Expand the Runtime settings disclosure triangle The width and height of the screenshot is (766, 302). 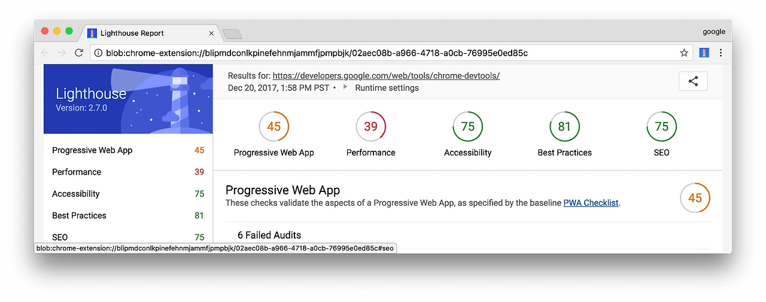[345, 88]
